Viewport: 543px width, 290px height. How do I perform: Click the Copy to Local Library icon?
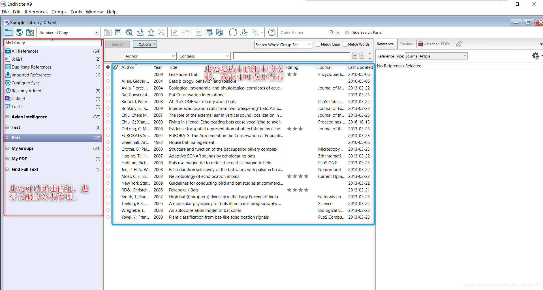point(108,33)
